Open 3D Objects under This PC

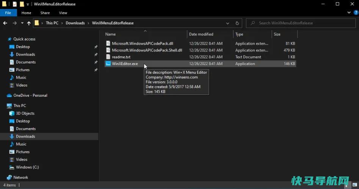pyautogui.click(x=25, y=113)
